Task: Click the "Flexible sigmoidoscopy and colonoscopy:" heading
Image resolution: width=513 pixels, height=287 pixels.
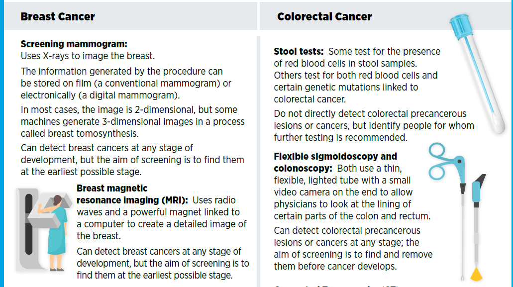Action: point(335,162)
